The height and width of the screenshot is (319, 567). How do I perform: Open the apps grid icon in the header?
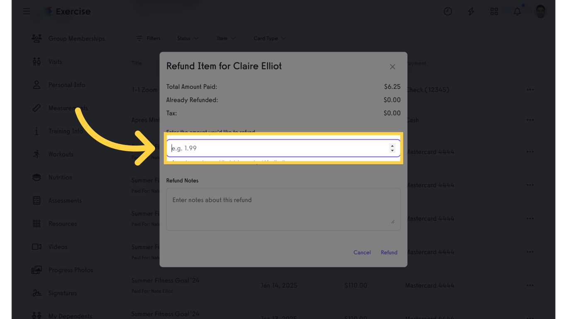[494, 11]
